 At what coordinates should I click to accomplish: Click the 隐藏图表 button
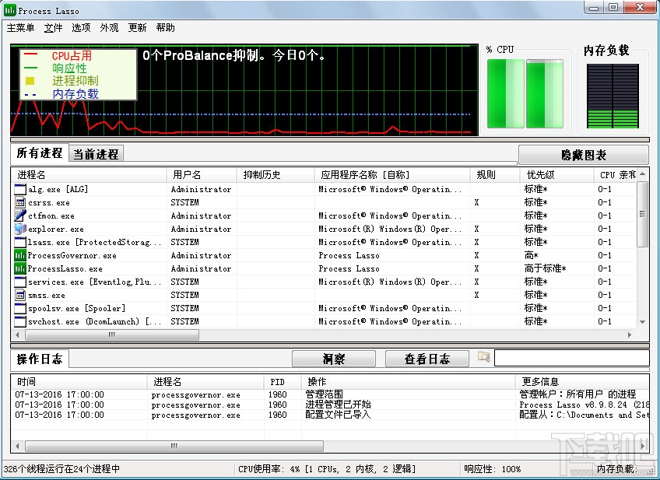coord(584,156)
